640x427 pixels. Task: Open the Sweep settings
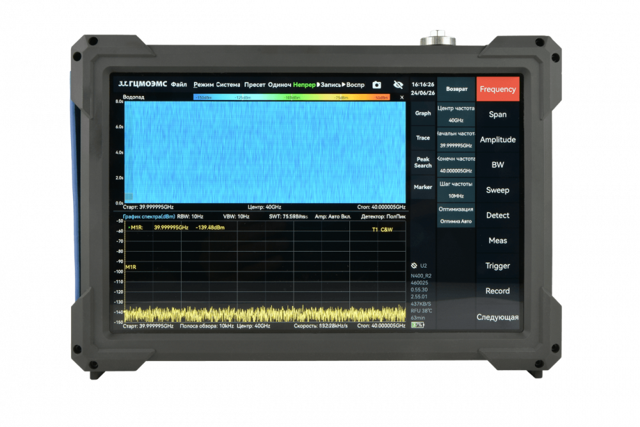[497, 190]
